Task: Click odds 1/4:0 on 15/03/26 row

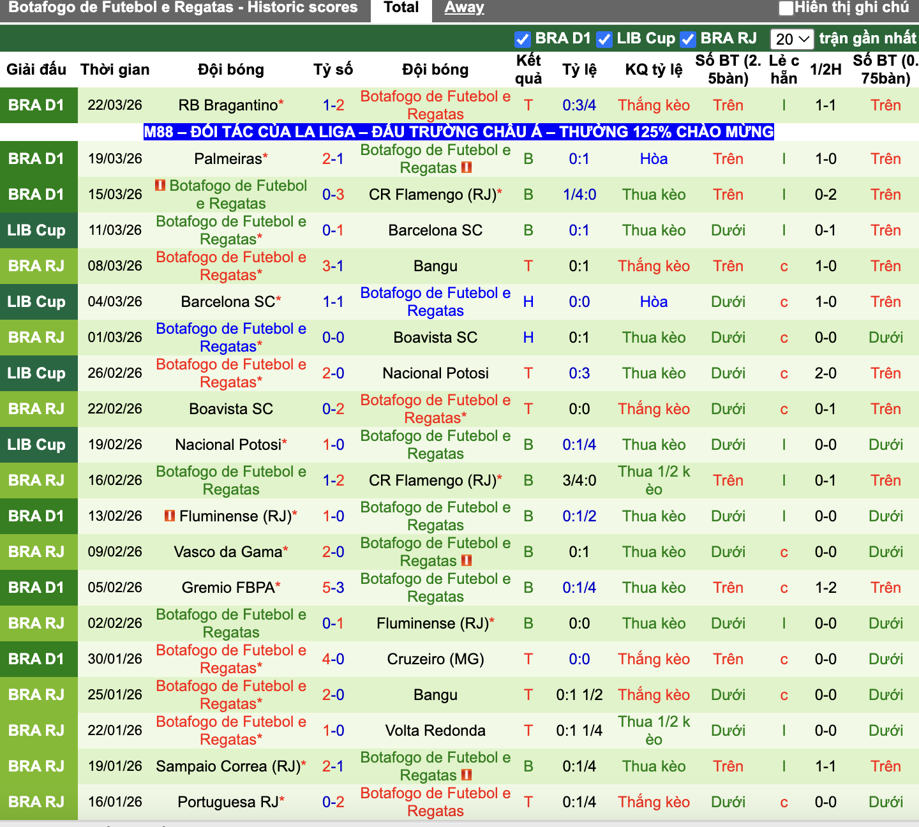Action: coord(579,195)
